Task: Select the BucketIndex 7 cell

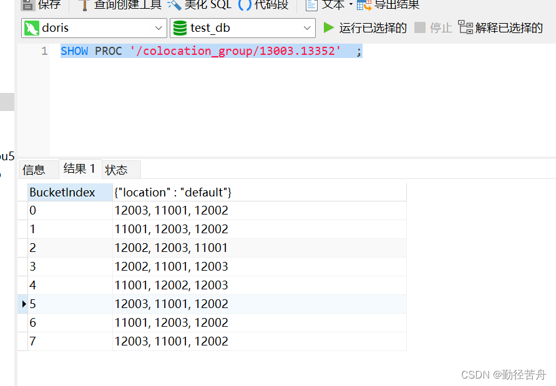Action: [71, 342]
